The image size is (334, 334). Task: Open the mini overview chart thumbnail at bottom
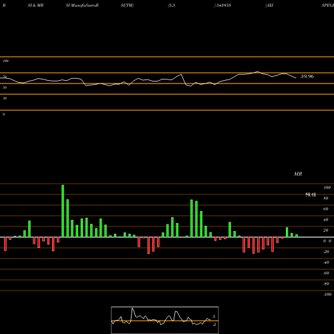165,320
